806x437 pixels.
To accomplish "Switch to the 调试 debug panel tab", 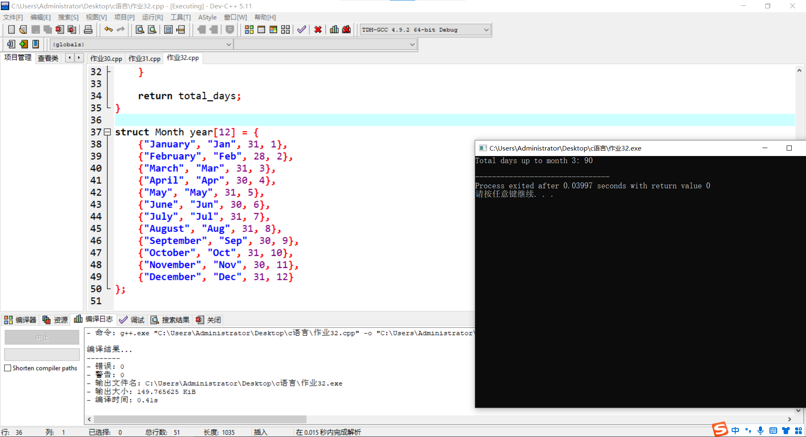I will pyautogui.click(x=132, y=320).
